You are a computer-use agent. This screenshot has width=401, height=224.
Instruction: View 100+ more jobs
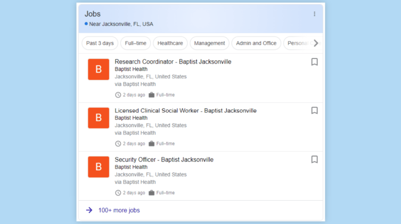119,210
